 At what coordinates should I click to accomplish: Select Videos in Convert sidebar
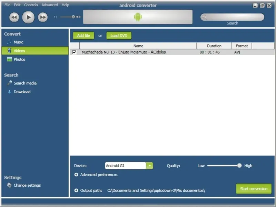coord(35,51)
